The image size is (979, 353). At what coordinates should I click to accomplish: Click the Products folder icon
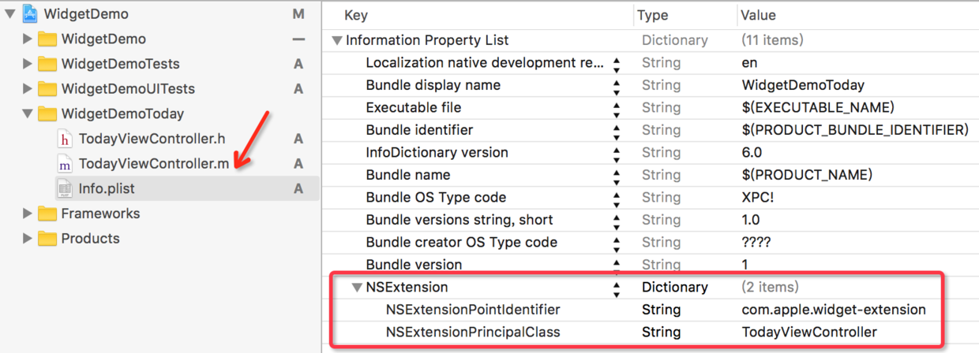[x=47, y=239]
